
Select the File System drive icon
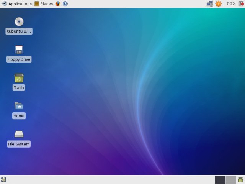[x=19, y=134]
